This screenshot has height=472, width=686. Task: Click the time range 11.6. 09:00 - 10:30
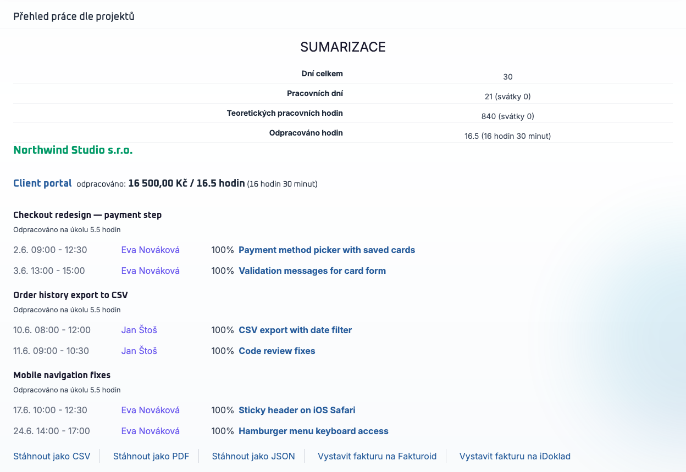coord(51,351)
